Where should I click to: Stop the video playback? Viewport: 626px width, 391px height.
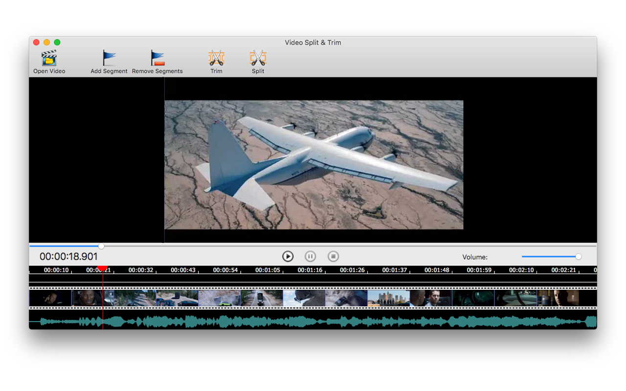(x=333, y=256)
